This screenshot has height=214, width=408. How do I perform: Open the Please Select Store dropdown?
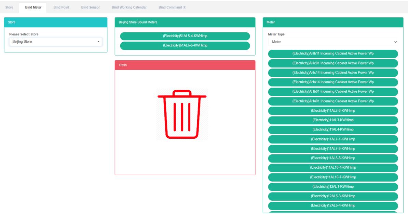coord(55,42)
